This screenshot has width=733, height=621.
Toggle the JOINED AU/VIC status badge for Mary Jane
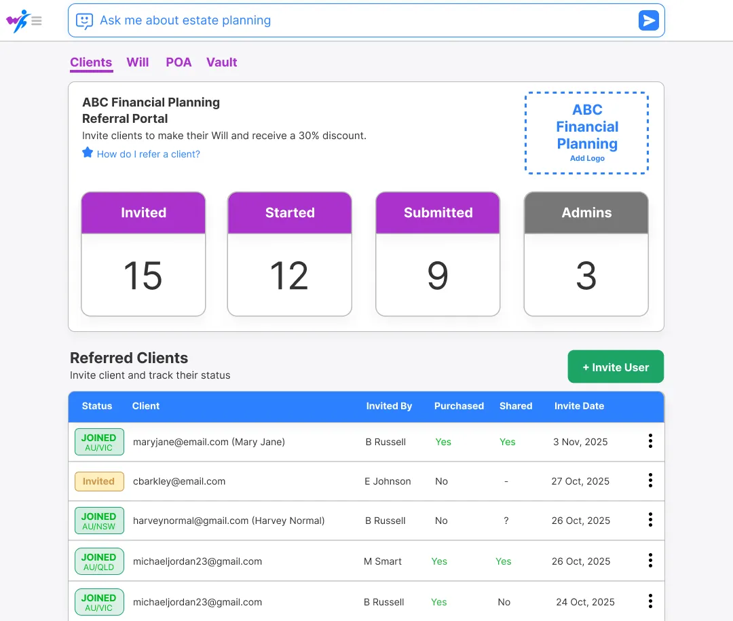[99, 441]
